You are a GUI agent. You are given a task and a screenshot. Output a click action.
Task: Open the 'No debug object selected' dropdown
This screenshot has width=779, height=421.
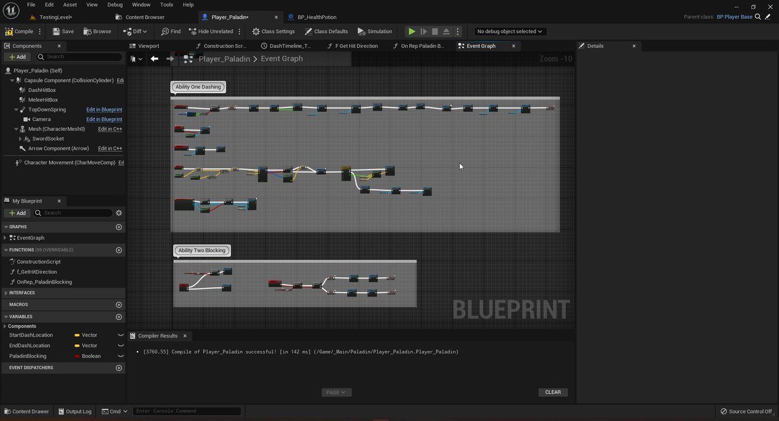point(510,31)
